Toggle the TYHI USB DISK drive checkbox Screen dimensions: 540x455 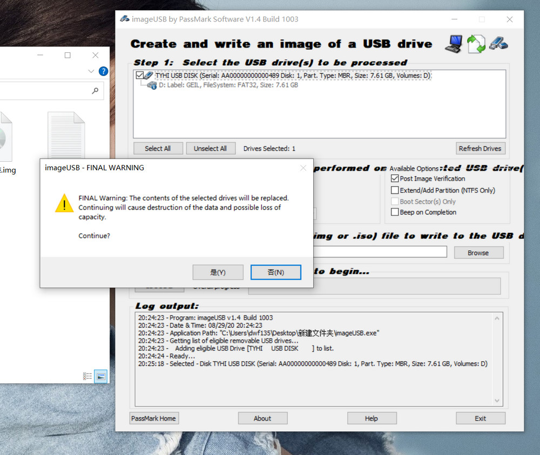coord(139,75)
